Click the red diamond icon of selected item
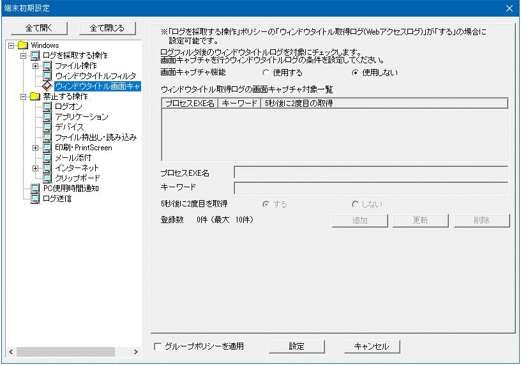The width and height of the screenshot is (521, 365). pos(47,86)
